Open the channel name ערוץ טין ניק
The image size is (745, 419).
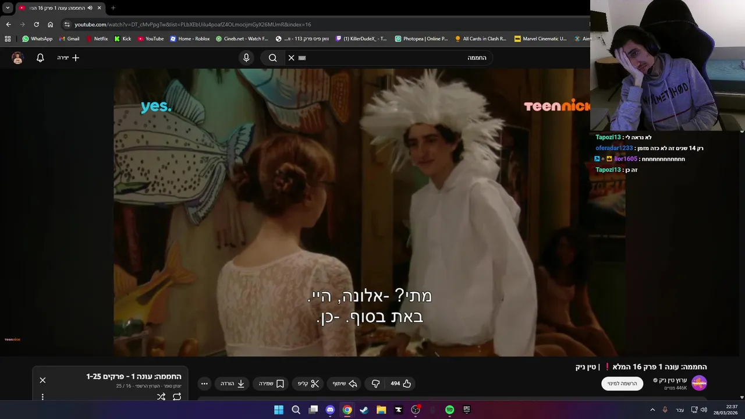[673, 380]
